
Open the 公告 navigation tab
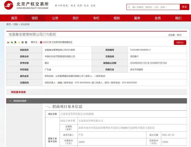[55, 18]
